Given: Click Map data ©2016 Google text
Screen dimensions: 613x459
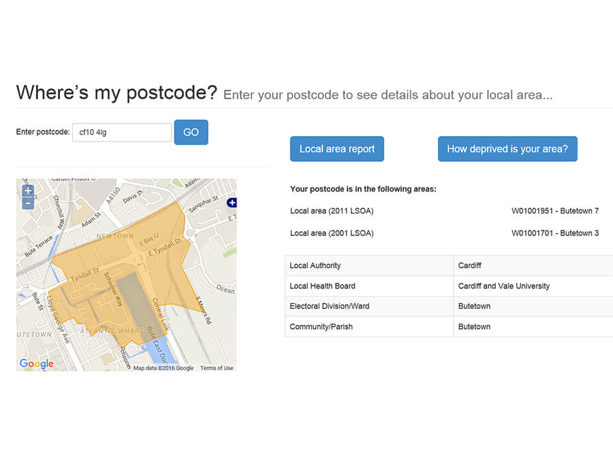Looking at the screenshot, I should (x=163, y=368).
